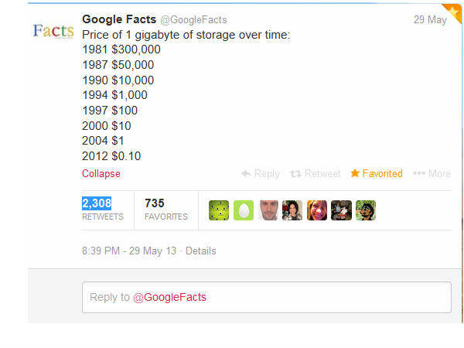Click the last avatar in favoriters row
The image size is (464, 348).
[366, 210]
